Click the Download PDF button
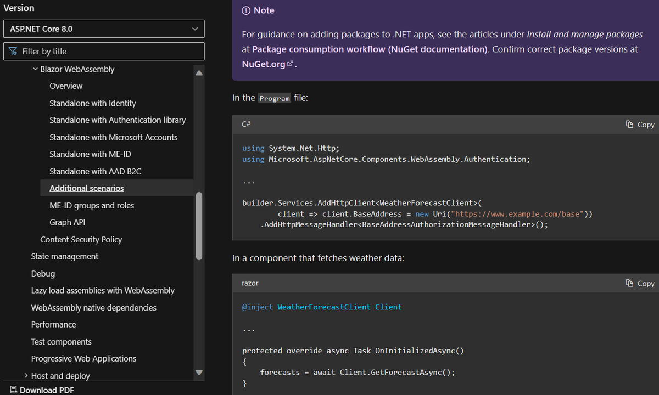Screen dimensions: 659x395 coord(41,390)
